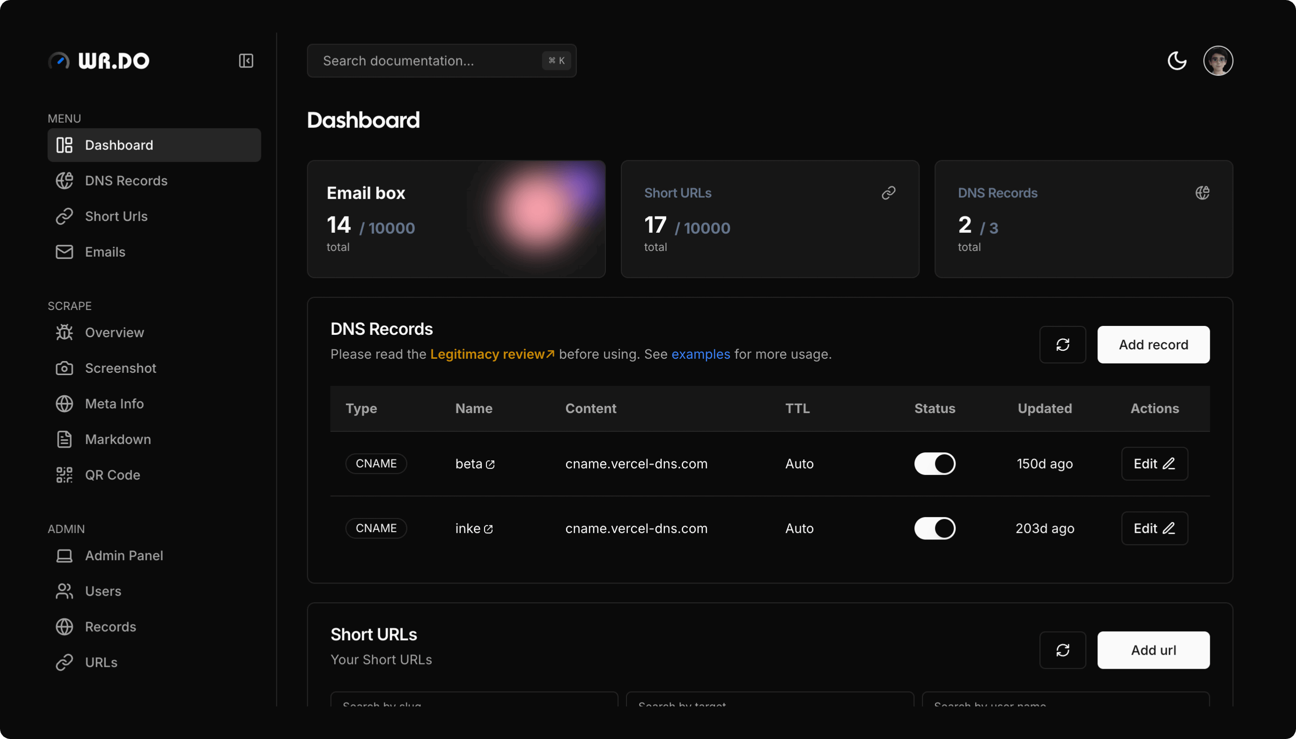This screenshot has height=739, width=1296.
Task: Select Users under ADMIN
Action: [103, 591]
